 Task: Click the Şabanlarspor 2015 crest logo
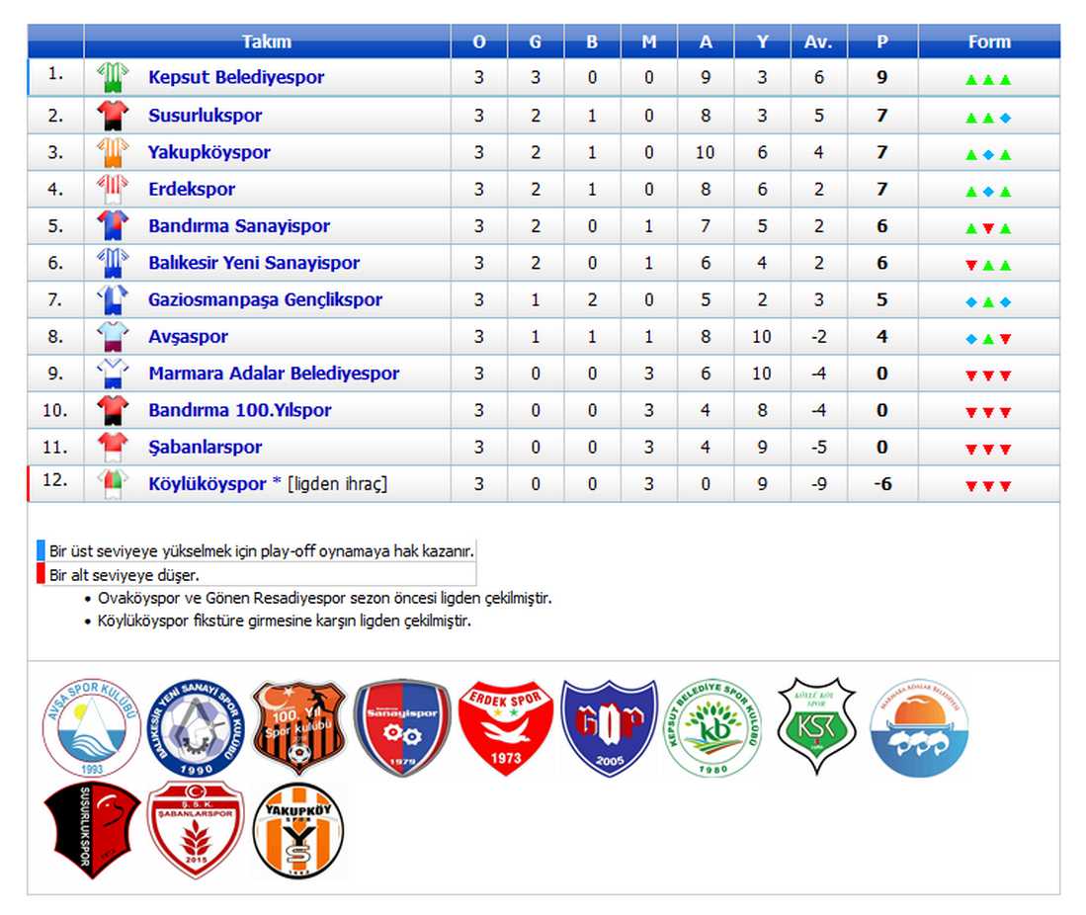click(x=195, y=830)
